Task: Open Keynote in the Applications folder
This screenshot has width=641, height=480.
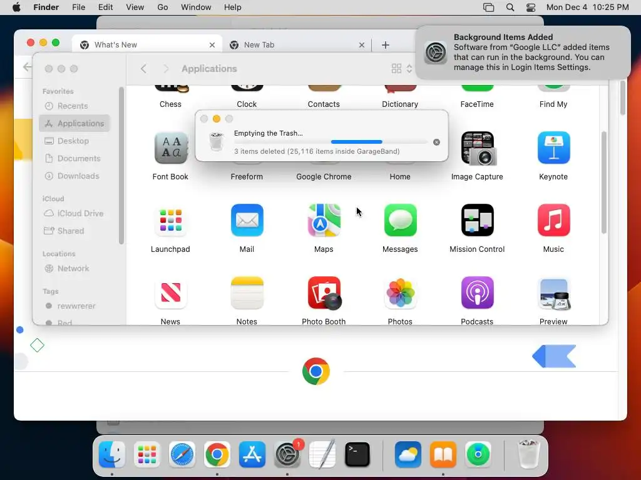Action: point(553,147)
